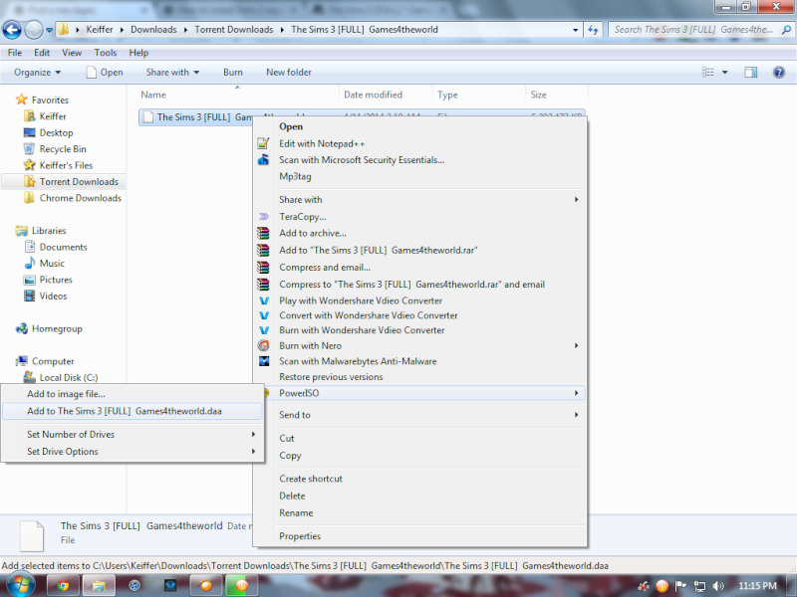Click the Favorites star icon

(21, 99)
